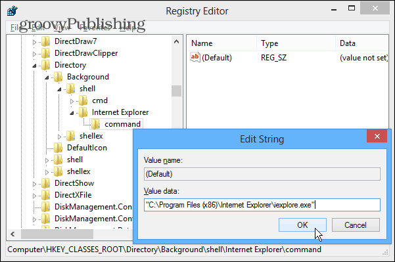
Task: Open the Help menu
Action: (128, 28)
